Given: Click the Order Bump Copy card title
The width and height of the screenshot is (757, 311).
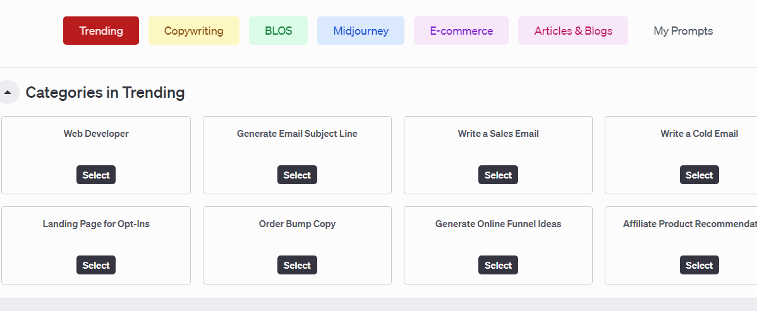Looking at the screenshot, I should coord(297,224).
